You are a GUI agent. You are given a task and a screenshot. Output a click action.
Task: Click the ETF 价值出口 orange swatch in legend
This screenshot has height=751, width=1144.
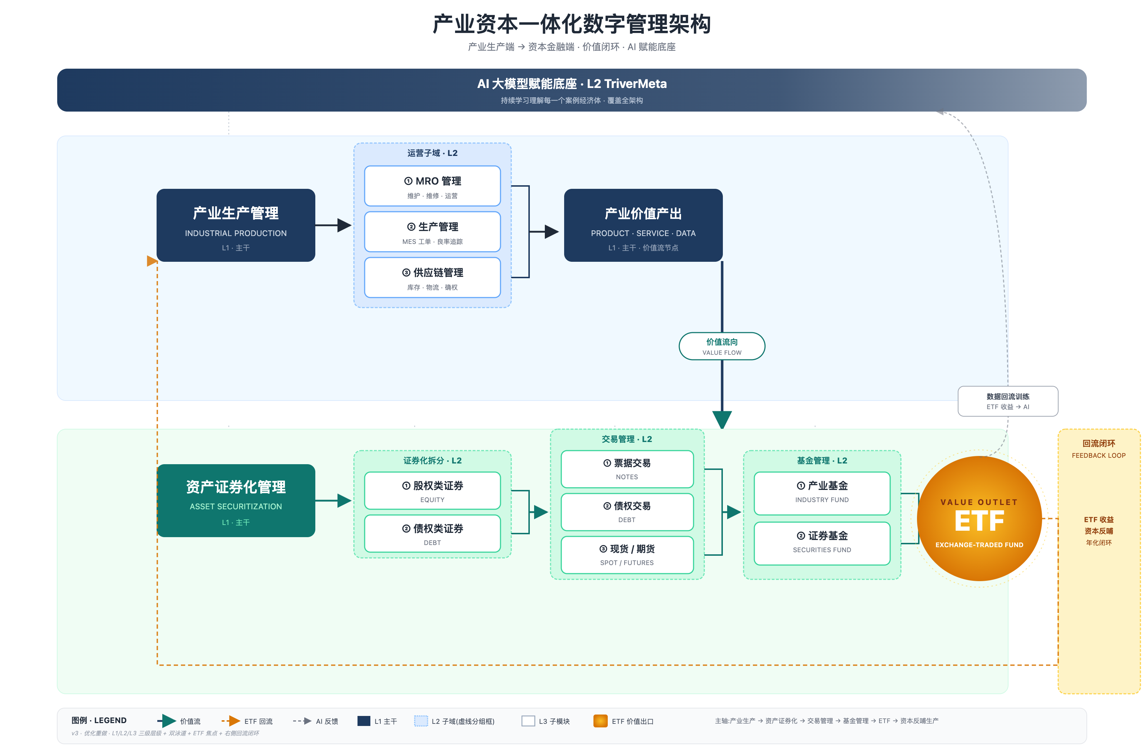(600, 721)
